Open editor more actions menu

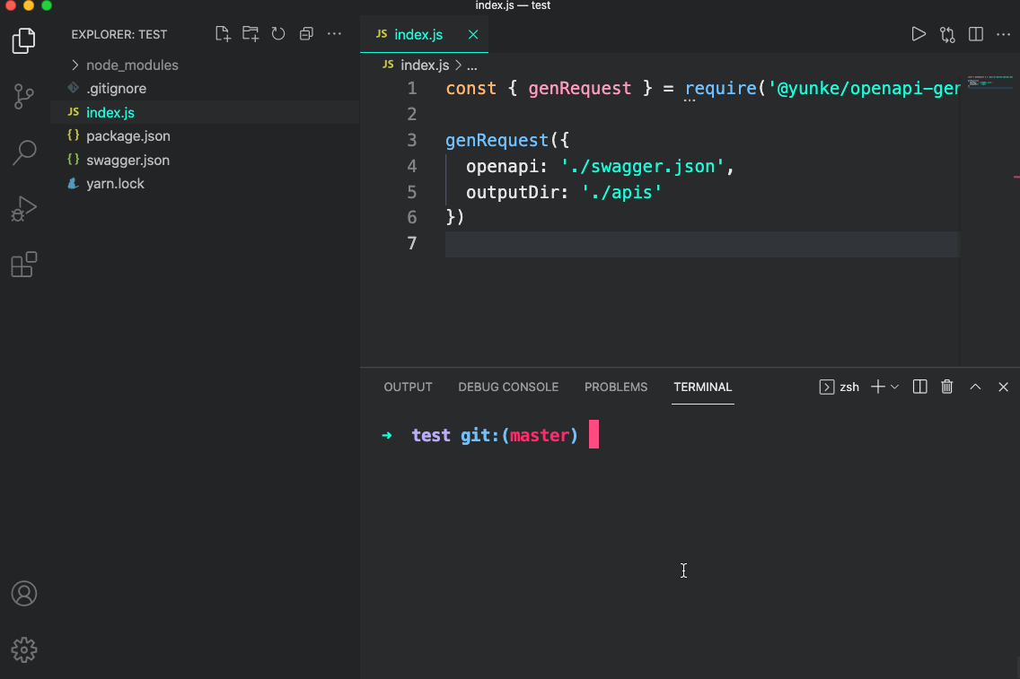pos(1004,34)
